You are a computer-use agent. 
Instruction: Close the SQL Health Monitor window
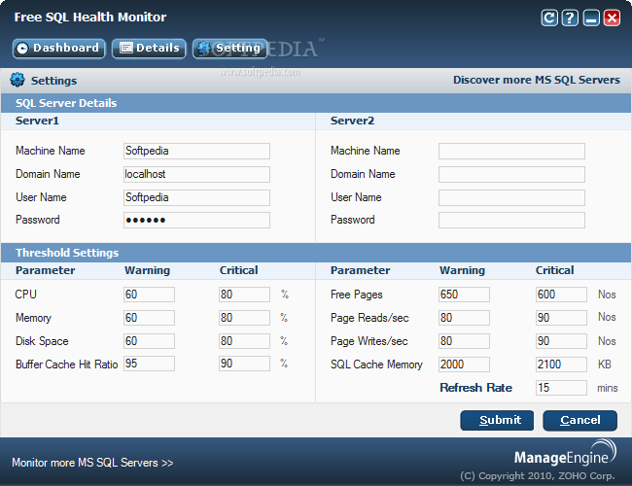[612, 17]
